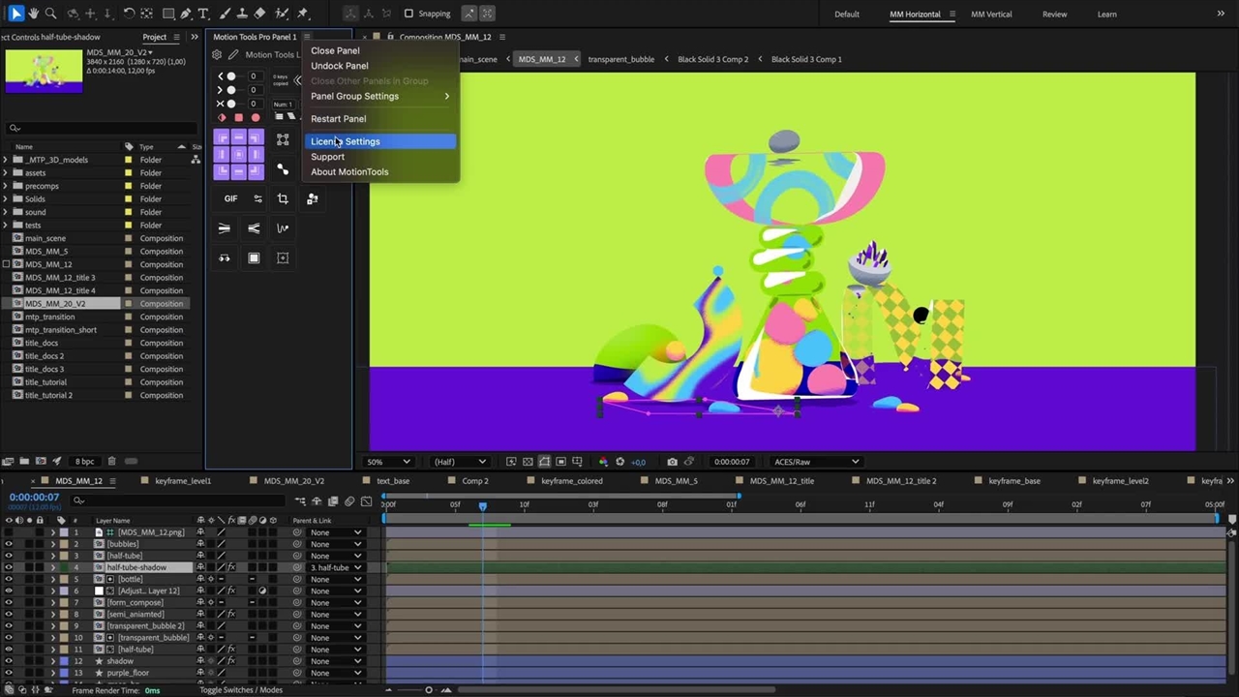
Task: Select the Zoom magnifier tool
Action: coord(51,14)
